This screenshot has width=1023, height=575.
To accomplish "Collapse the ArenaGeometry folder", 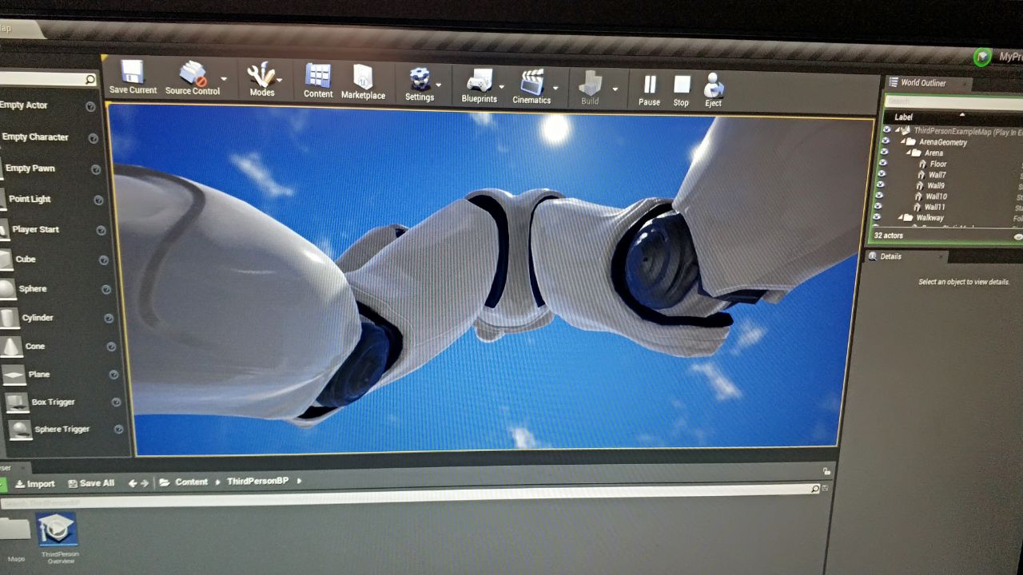I will [x=902, y=141].
